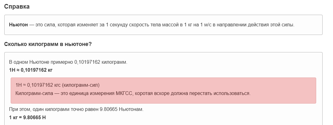Click "(килограмм-сил)" in the pink box
Viewport: 333px width, 125px height.
(x=81, y=85)
